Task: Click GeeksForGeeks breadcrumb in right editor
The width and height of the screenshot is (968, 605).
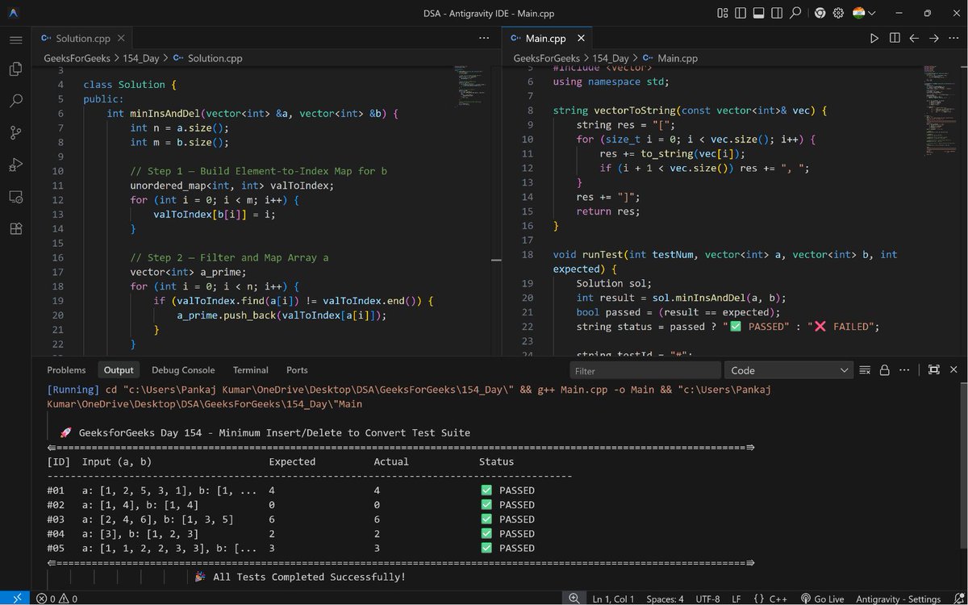Action: [546, 58]
